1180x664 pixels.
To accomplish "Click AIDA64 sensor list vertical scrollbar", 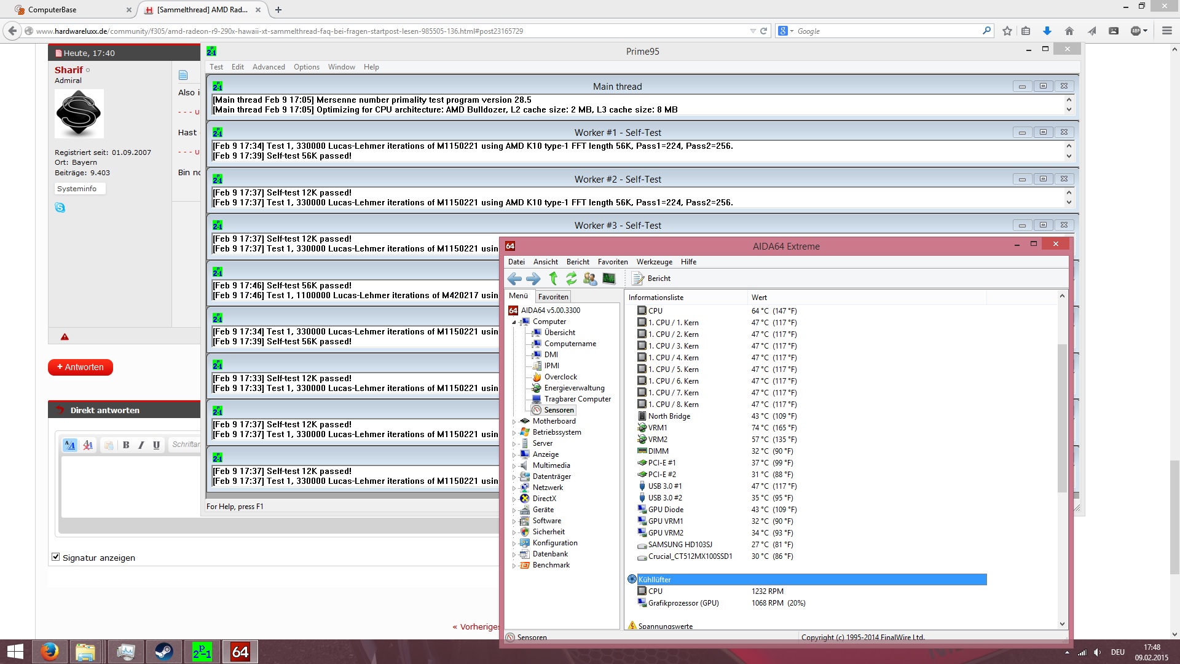I will pyautogui.click(x=1062, y=418).
